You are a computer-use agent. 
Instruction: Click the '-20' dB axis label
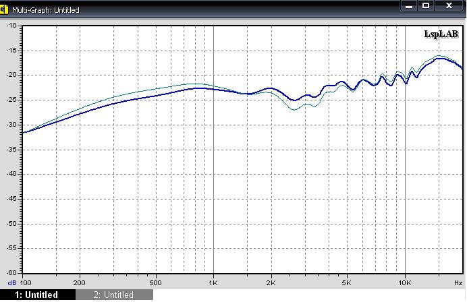pos(12,75)
